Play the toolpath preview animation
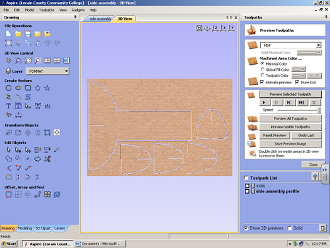330x248 pixels. (265, 103)
